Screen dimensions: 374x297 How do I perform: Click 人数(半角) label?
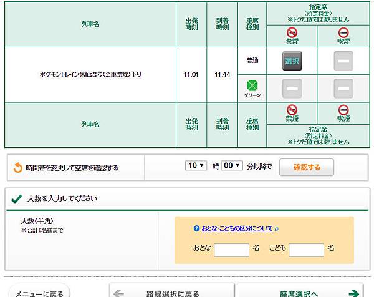(37, 221)
